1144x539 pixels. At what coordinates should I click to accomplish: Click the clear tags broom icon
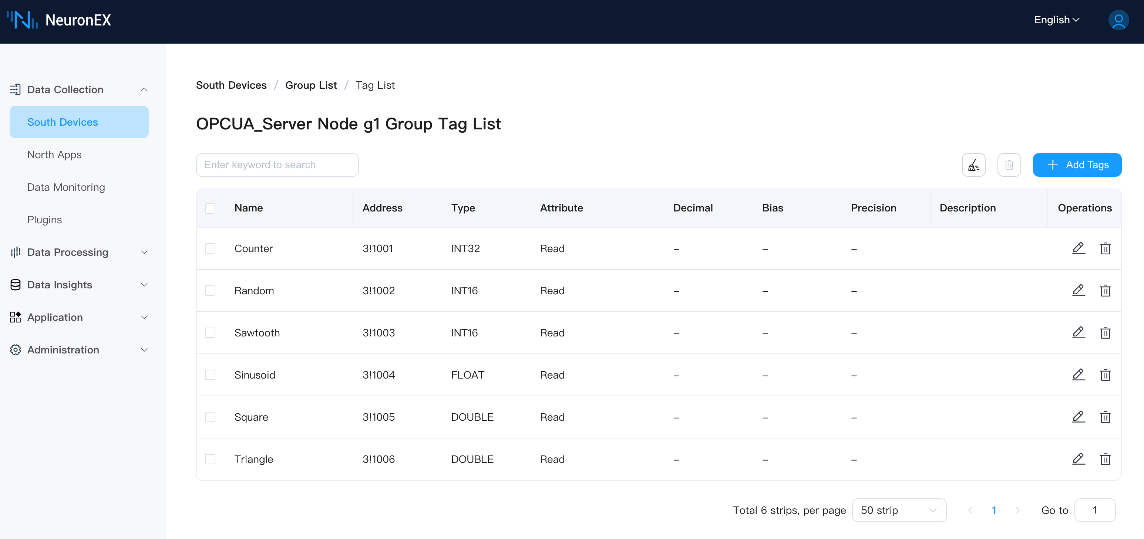pyautogui.click(x=973, y=165)
